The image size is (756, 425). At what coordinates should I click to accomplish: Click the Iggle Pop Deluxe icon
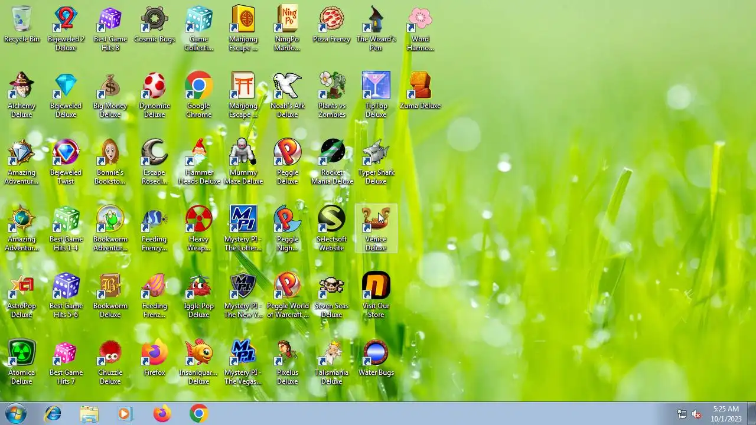[x=198, y=286]
